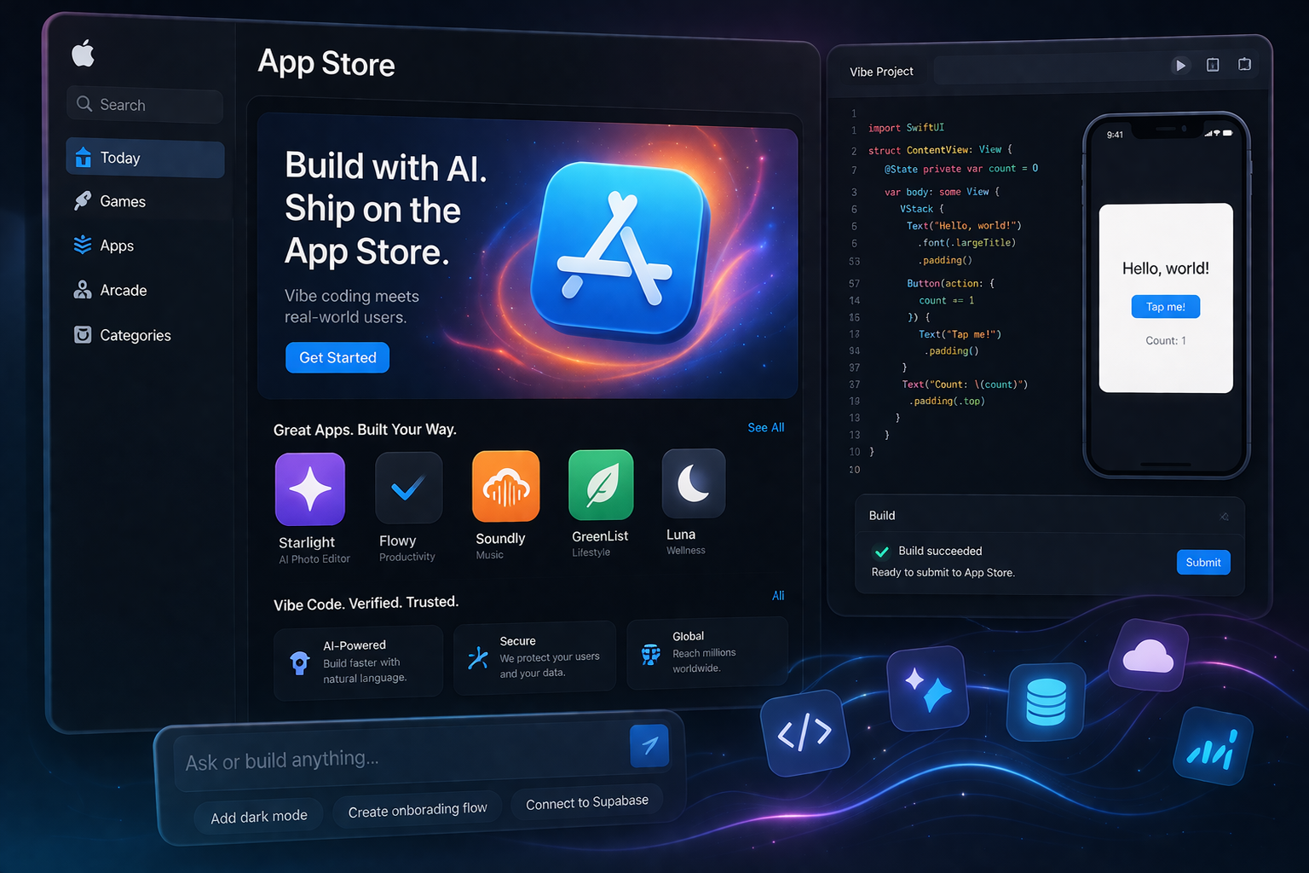Click the '@State private var count = 0' line

click(961, 169)
